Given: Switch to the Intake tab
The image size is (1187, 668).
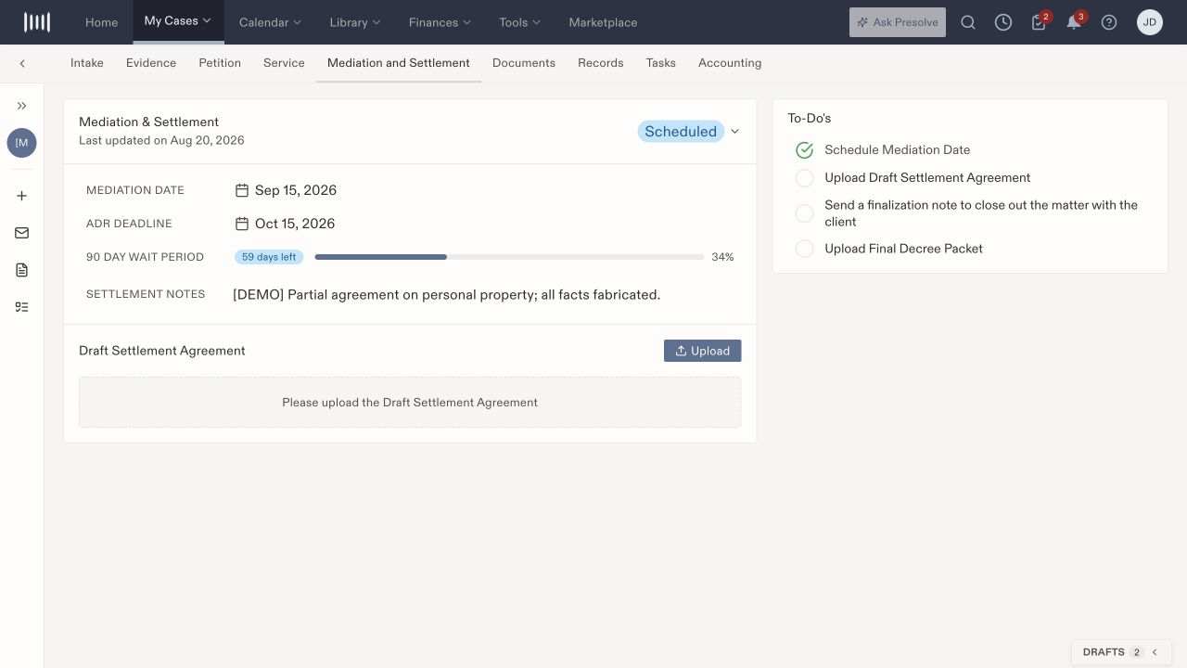Looking at the screenshot, I should [x=87, y=63].
